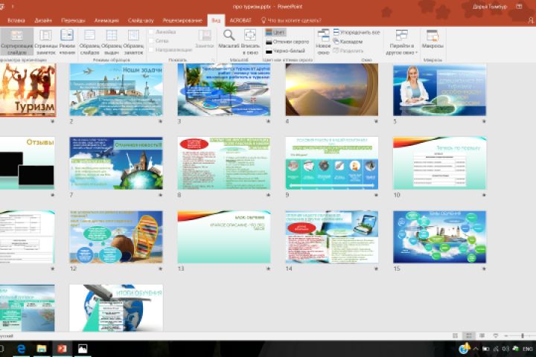Viewport: 536px width, 357px height.
Task: Open the Review (Рецензирование) tab
Action: (x=182, y=21)
